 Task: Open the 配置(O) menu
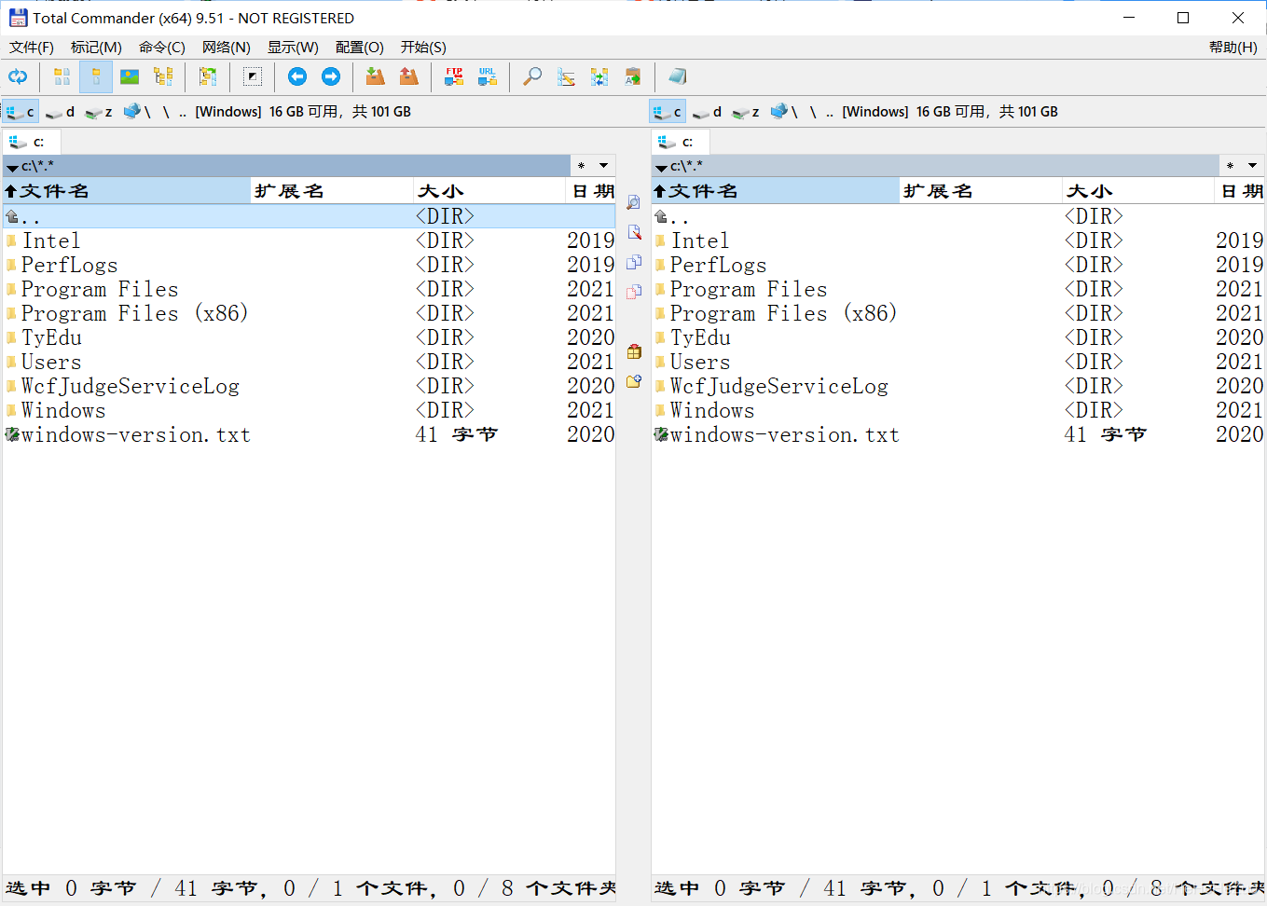tap(360, 47)
